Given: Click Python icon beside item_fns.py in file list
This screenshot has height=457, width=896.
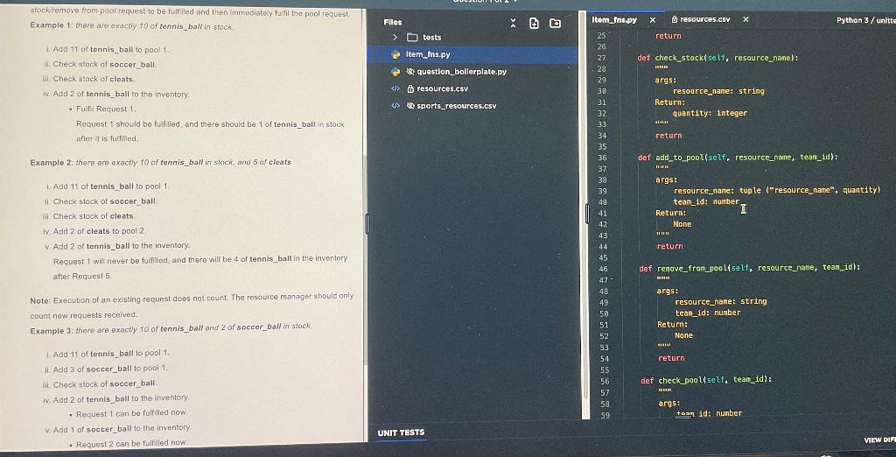Looking at the screenshot, I should (x=395, y=54).
